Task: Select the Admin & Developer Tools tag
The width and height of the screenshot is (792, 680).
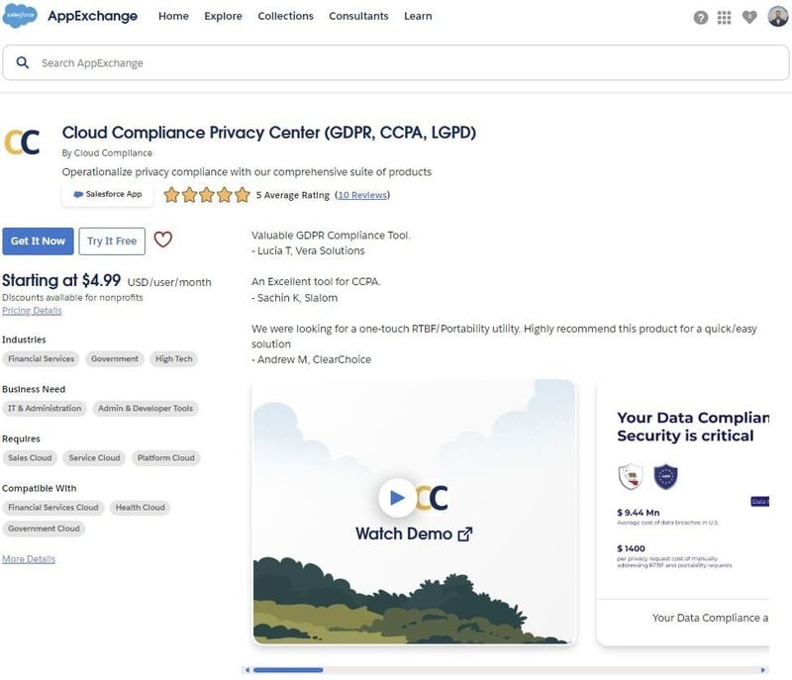Action: 146,409
